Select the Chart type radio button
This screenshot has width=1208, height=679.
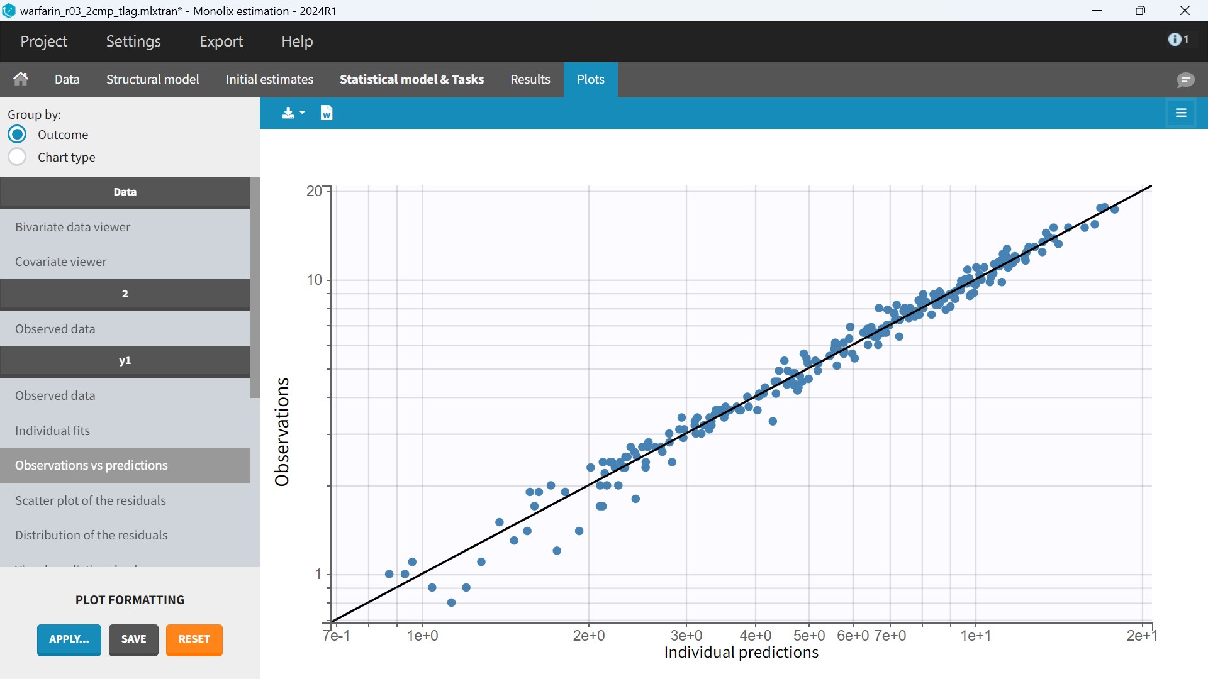[18, 157]
